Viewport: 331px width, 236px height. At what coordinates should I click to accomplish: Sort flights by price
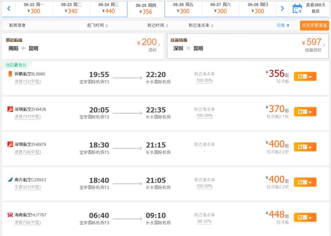[x=283, y=25]
